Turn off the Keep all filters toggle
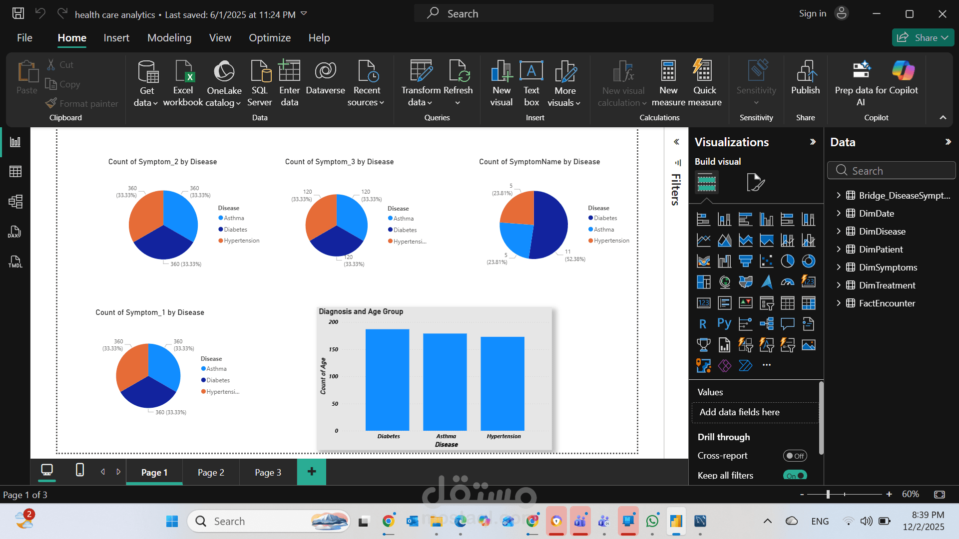The width and height of the screenshot is (959, 539). (795, 476)
